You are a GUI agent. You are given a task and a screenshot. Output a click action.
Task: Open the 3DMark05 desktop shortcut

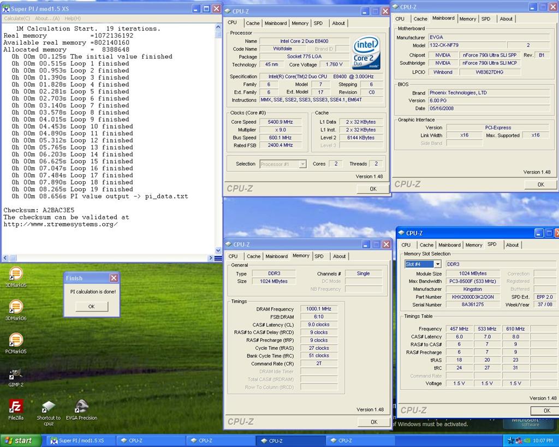(16, 277)
